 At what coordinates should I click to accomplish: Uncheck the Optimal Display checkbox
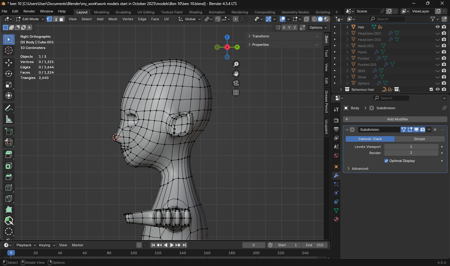click(386, 161)
